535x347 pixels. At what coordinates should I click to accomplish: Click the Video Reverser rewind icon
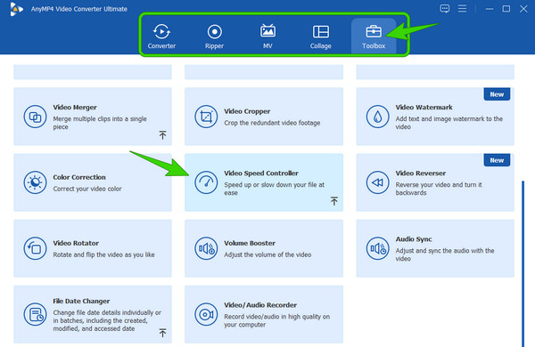[377, 182]
